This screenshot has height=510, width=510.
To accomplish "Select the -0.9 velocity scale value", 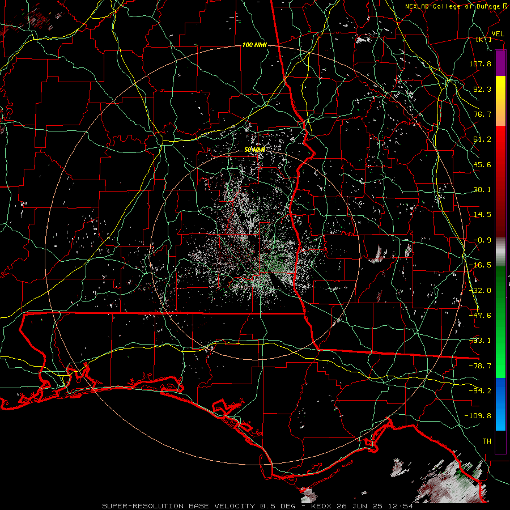I will 482,240.
